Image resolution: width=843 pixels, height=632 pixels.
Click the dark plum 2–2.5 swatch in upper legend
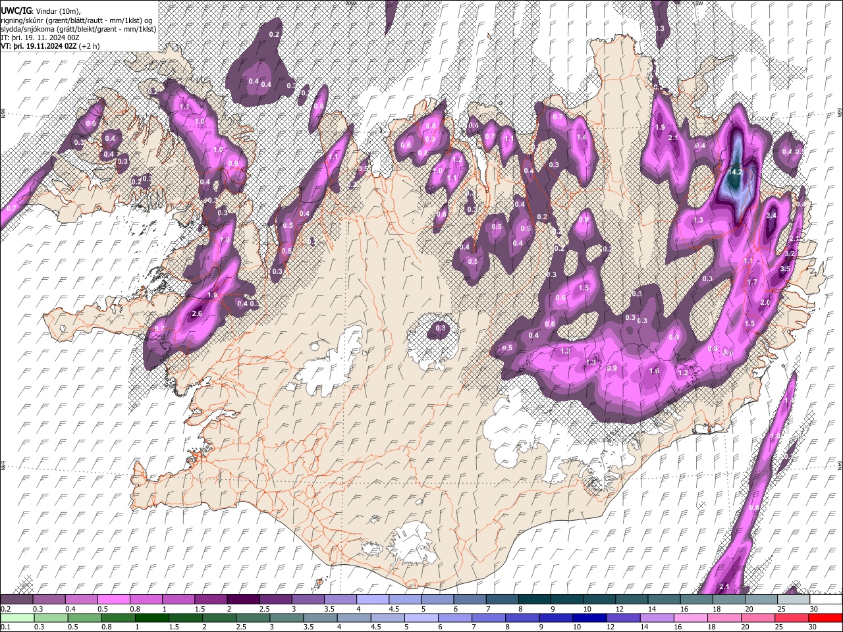(242, 599)
